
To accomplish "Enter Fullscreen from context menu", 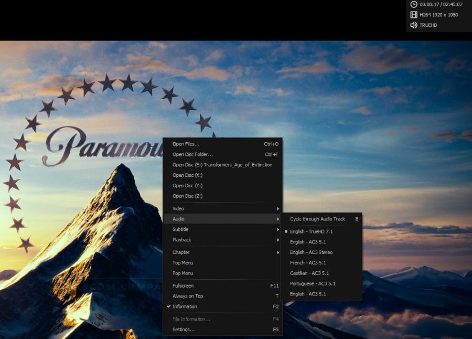I will coord(183,286).
